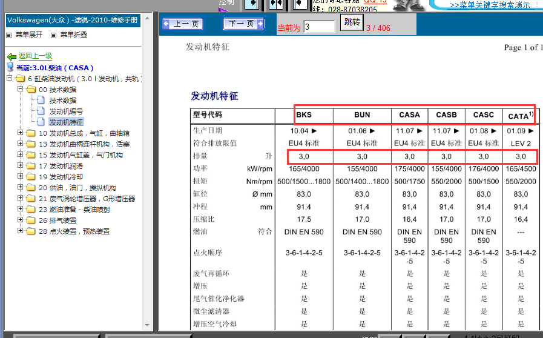This screenshot has height=338, width=543.
Task: Focus the current page number field
Action: pyautogui.click(x=319, y=27)
